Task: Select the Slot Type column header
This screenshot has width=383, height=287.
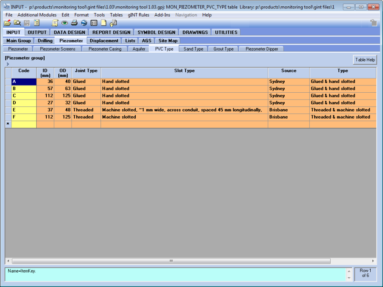Action: [x=184, y=71]
